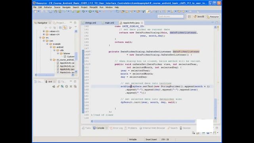
Task: Open the Project menu
Action: coord(84,7)
